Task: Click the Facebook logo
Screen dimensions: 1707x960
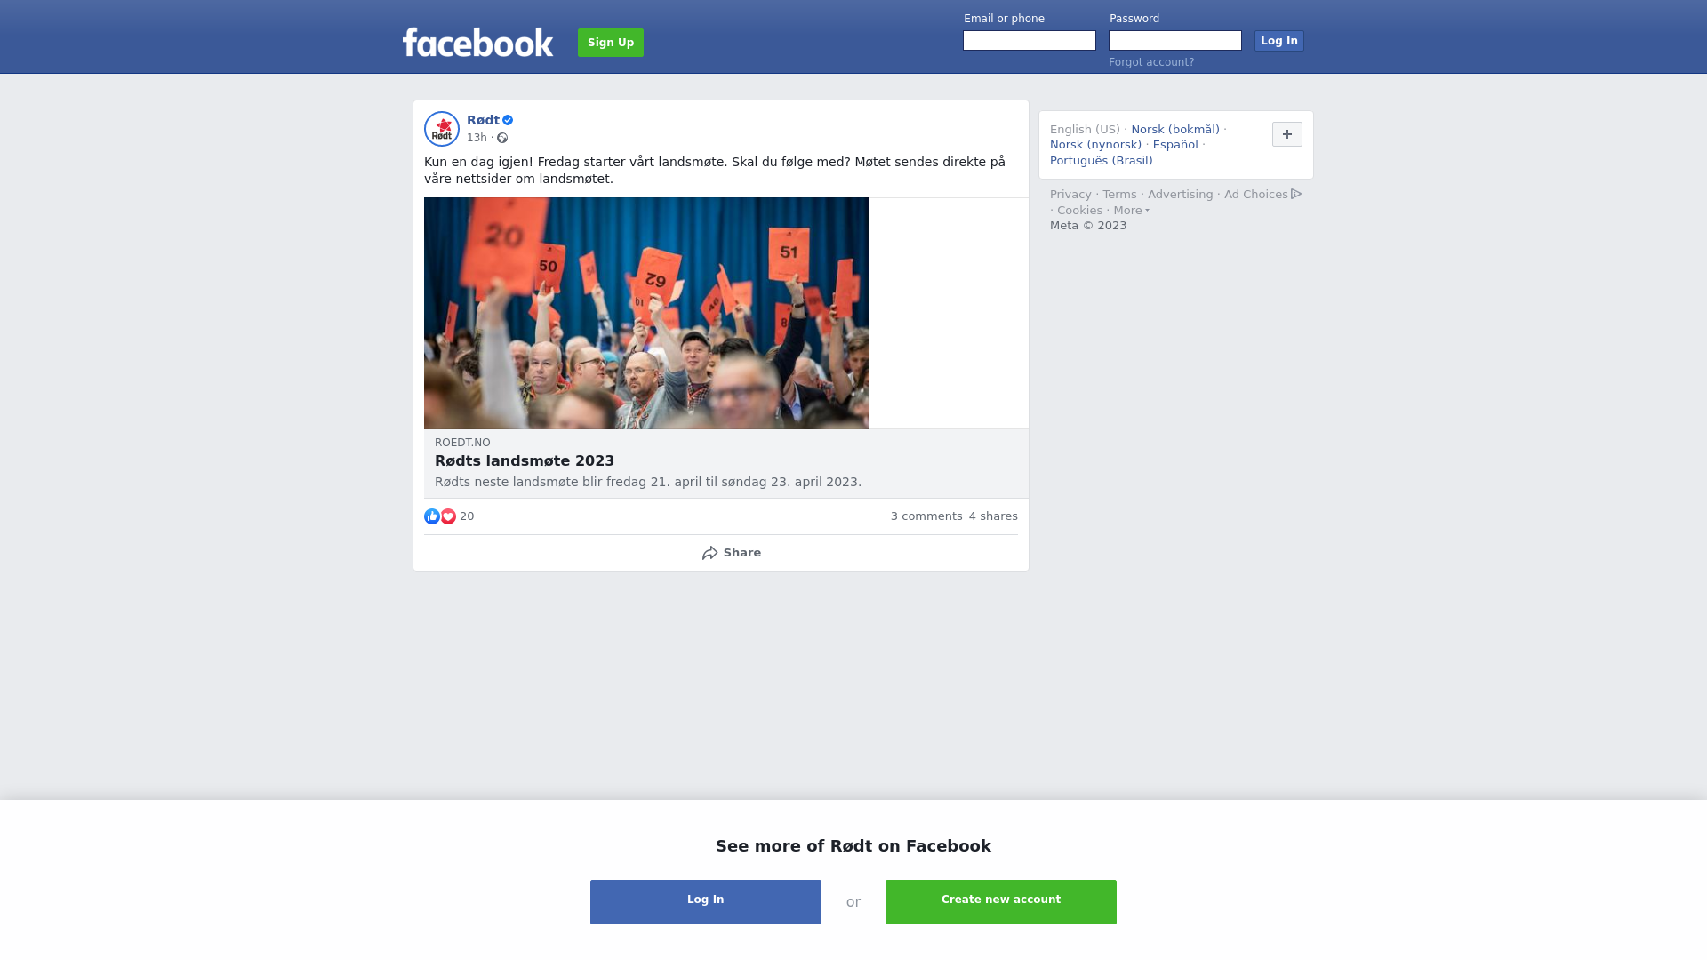Action: pyautogui.click(x=477, y=42)
